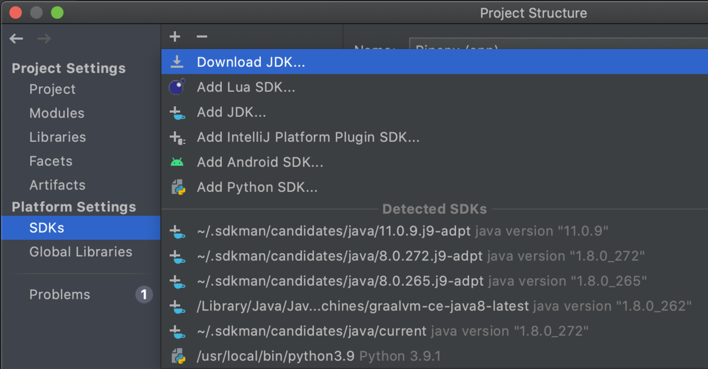Click the Python icon for /usr/local/bin/python3.9

click(x=178, y=356)
